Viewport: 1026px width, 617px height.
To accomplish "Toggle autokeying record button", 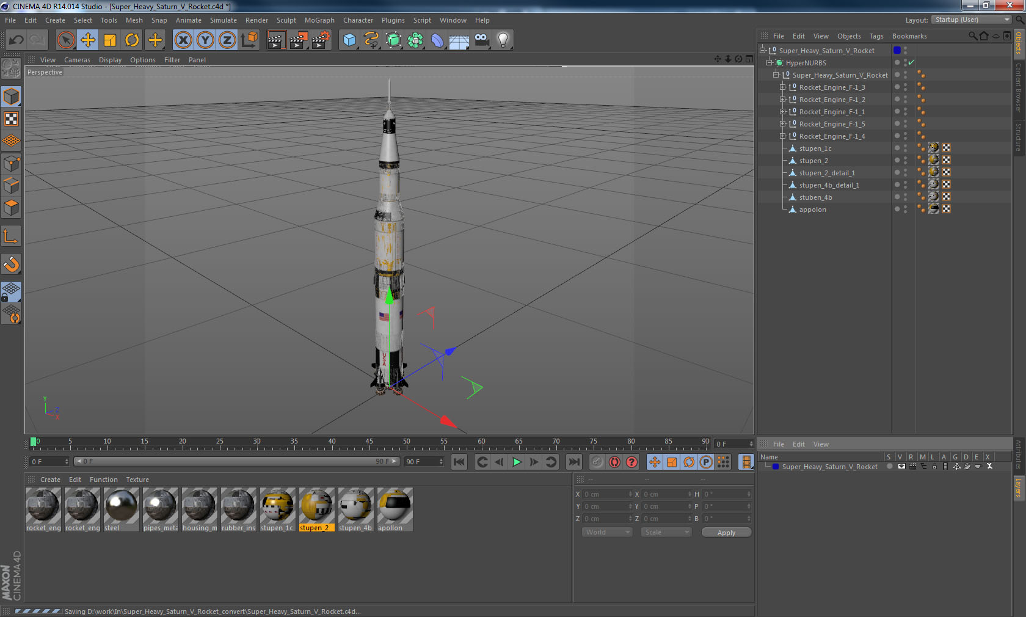I will coord(614,462).
